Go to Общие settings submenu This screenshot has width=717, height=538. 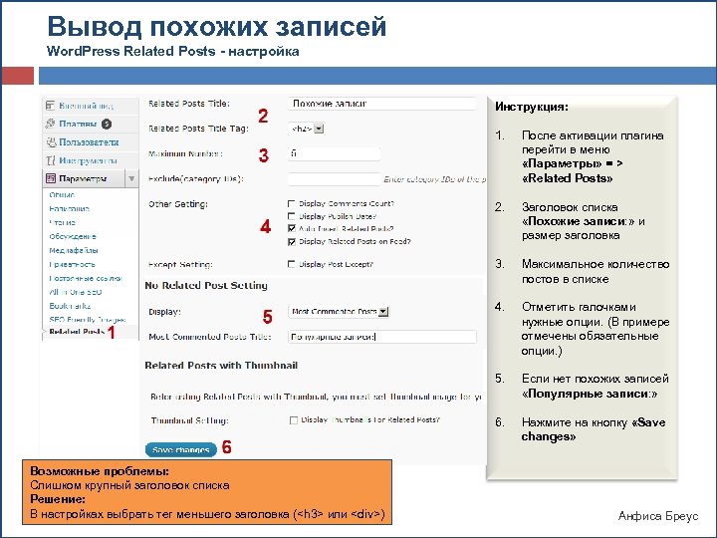pyautogui.click(x=62, y=195)
